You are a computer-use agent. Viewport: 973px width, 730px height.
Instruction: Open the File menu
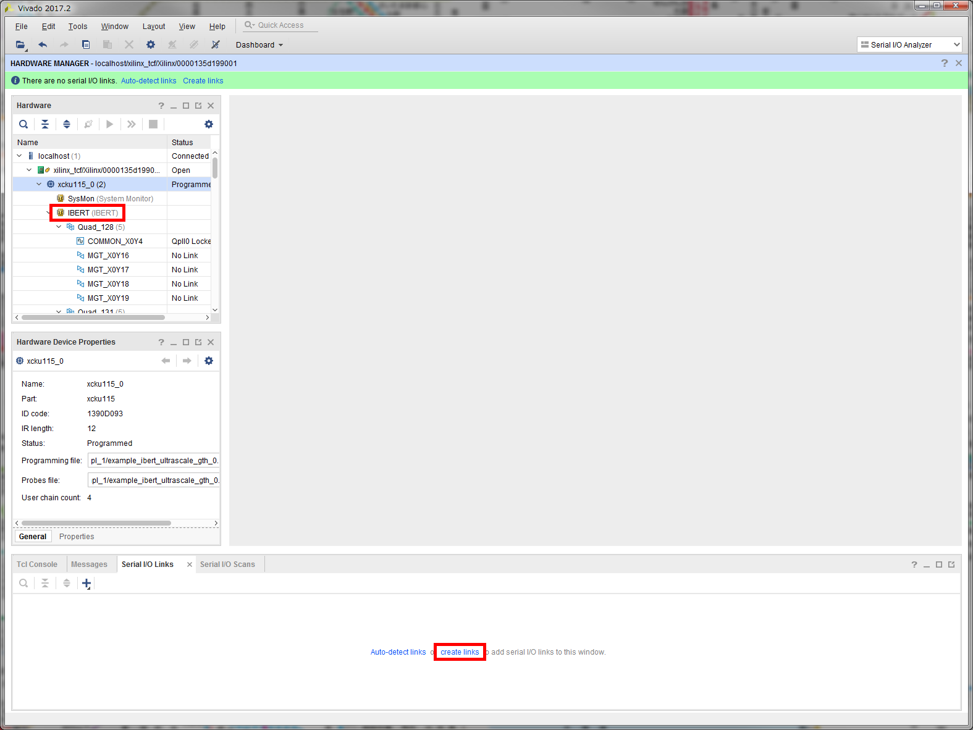(22, 27)
